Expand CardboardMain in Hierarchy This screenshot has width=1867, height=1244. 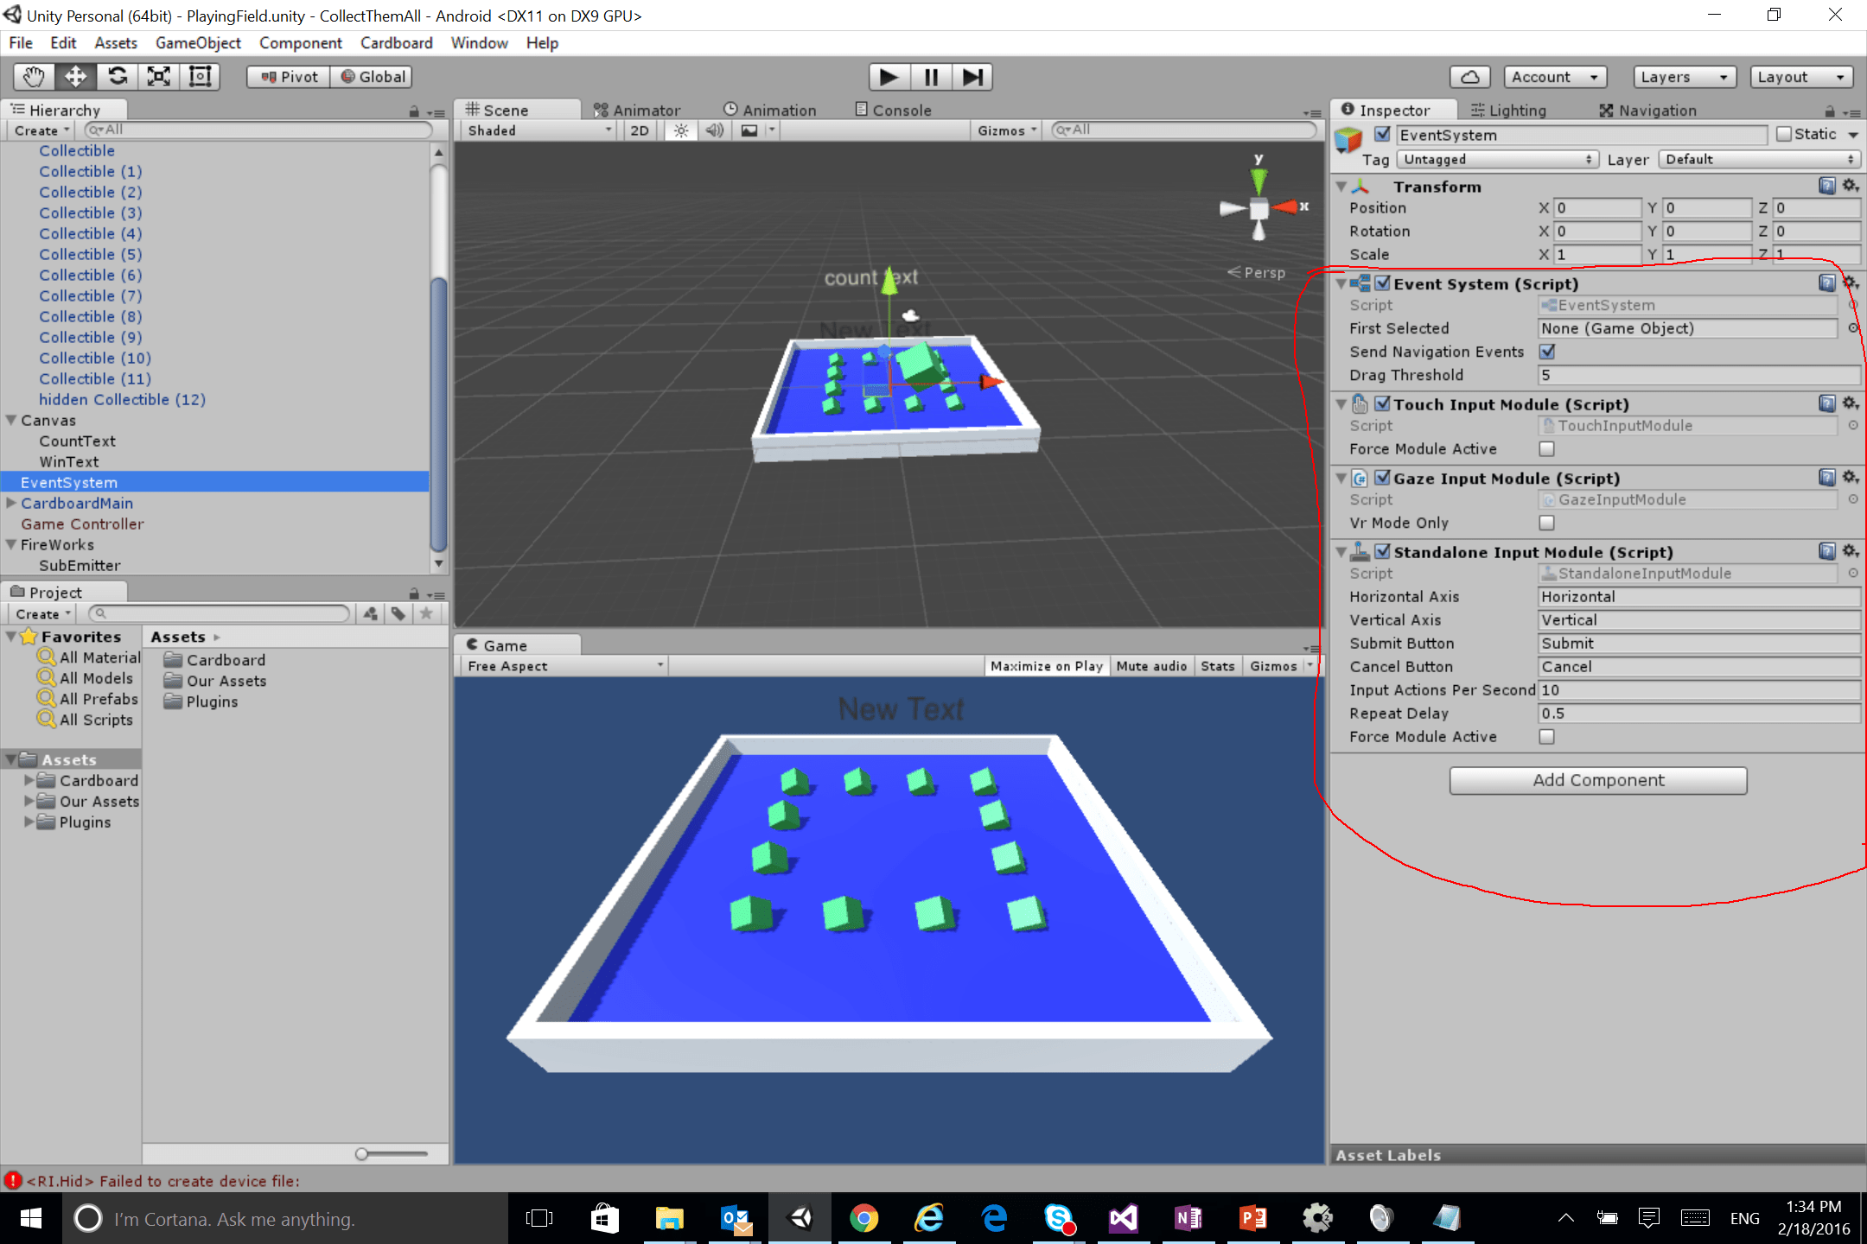(11, 504)
